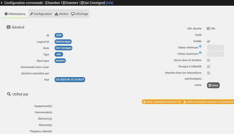Click the EtatConsigne Logical ID badge
Image resolution: width=234 pixels, height=134 pixels.
pyautogui.click(x=63, y=42)
